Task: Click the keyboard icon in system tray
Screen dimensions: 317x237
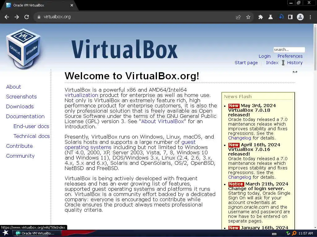Action: 274,234
